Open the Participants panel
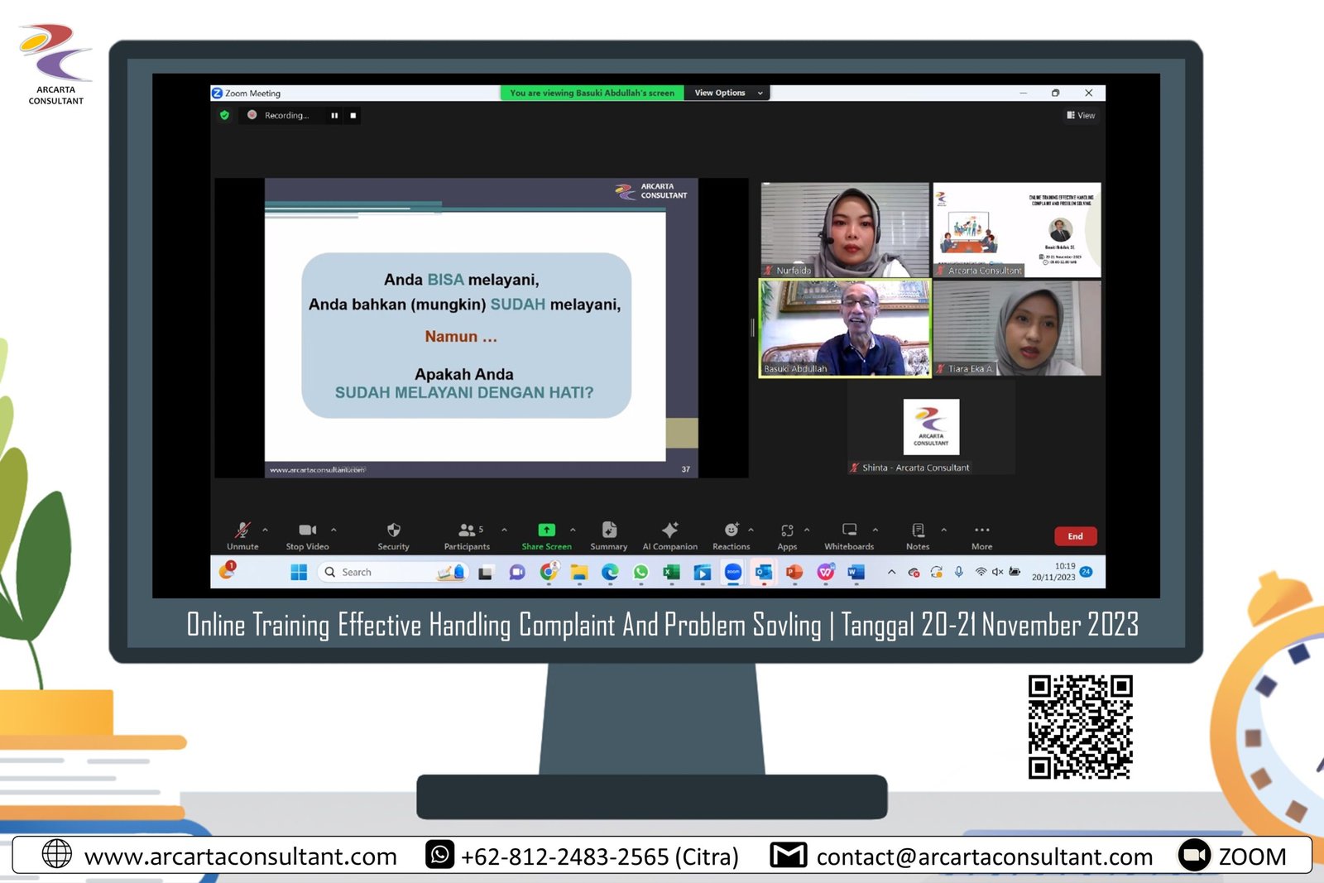 click(x=467, y=530)
